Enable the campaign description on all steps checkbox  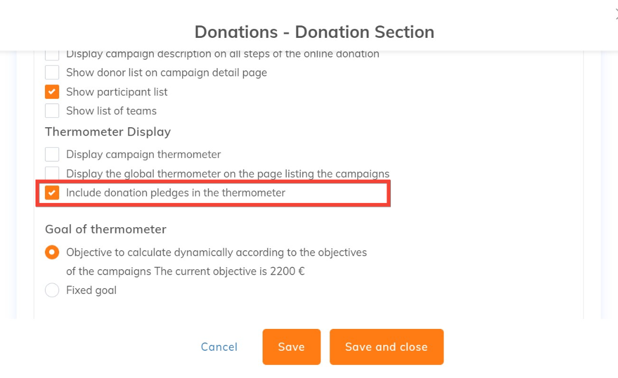(x=52, y=55)
